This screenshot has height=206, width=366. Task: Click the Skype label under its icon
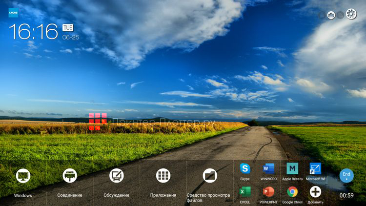click(x=245, y=179)
